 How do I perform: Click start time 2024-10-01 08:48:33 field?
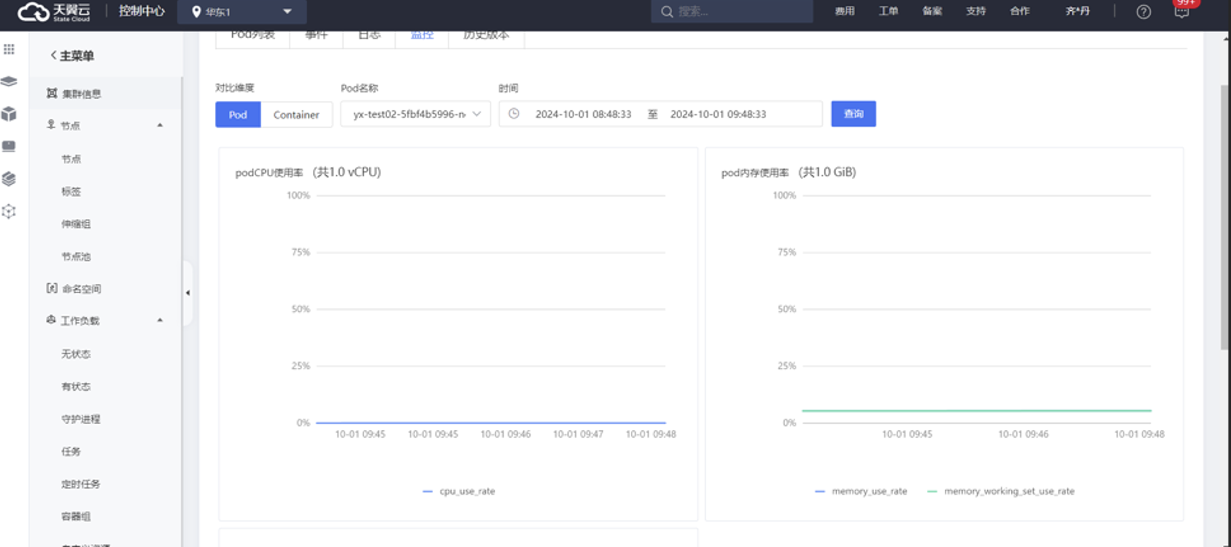pos(583,114)
